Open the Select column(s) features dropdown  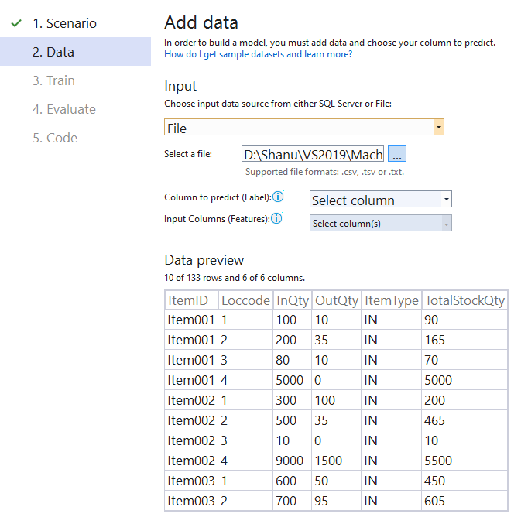(x=381, y=223)
